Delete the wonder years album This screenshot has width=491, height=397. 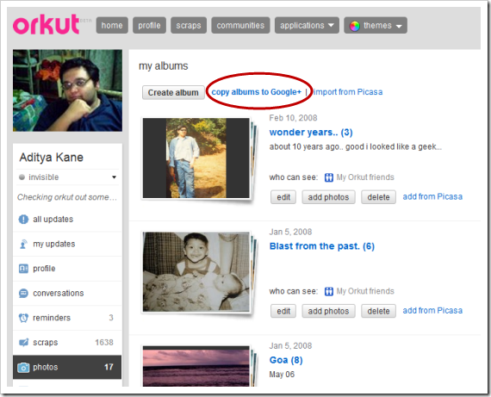pos(378,197)
